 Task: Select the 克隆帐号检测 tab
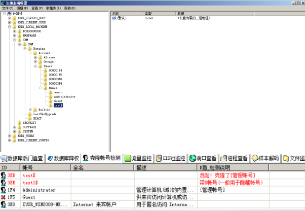(x=102, y=158)
